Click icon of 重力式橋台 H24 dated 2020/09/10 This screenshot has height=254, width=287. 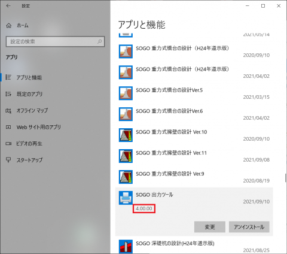click(x=126, y=52)
